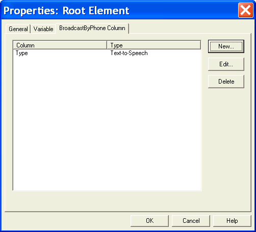Confirm the dialog with OK
Screen dimensions: 256x232
tap(149, 221)
